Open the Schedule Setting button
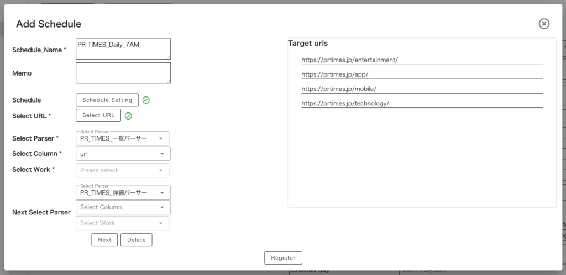566x275 pixels. (x=107, y=100)
